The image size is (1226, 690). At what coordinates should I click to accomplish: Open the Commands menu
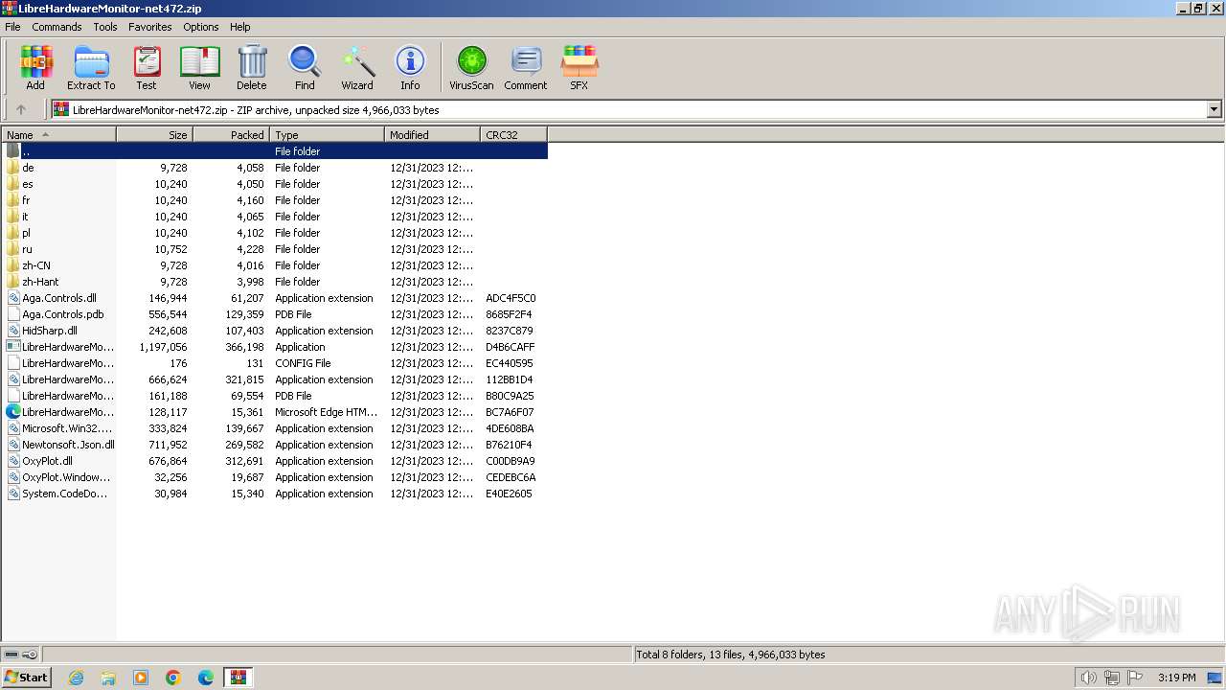(x=57, y=27)
